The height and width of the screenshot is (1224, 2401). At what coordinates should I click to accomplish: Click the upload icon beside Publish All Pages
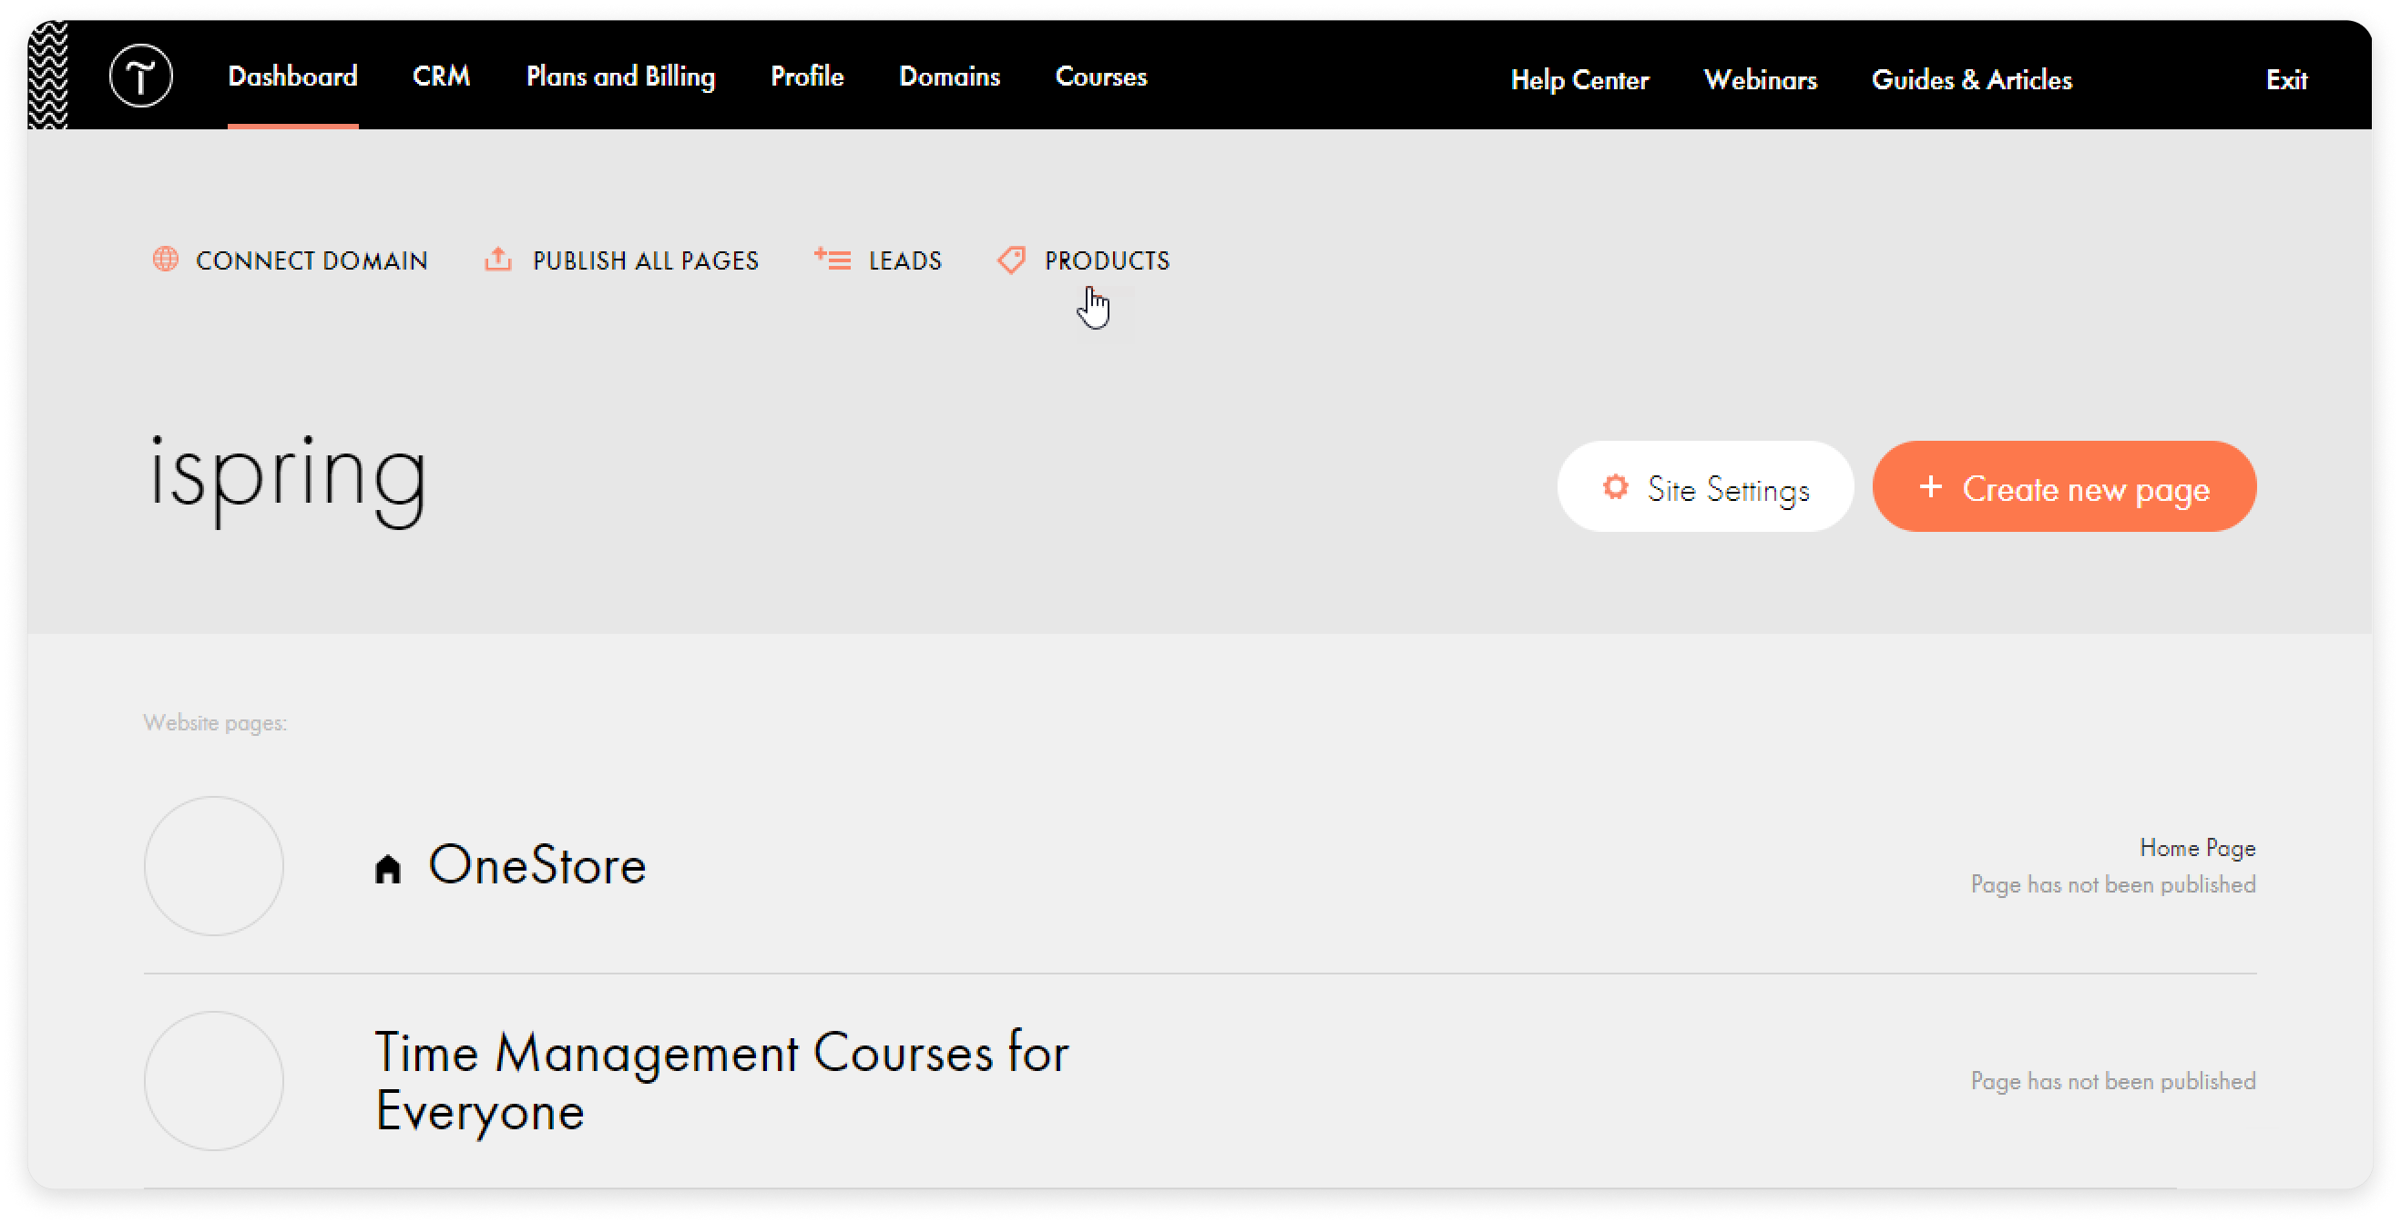(x=498, y=260)
